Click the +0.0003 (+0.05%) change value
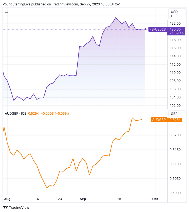The image size is (189, 212). pyautogui.click(x=55, y=114)
